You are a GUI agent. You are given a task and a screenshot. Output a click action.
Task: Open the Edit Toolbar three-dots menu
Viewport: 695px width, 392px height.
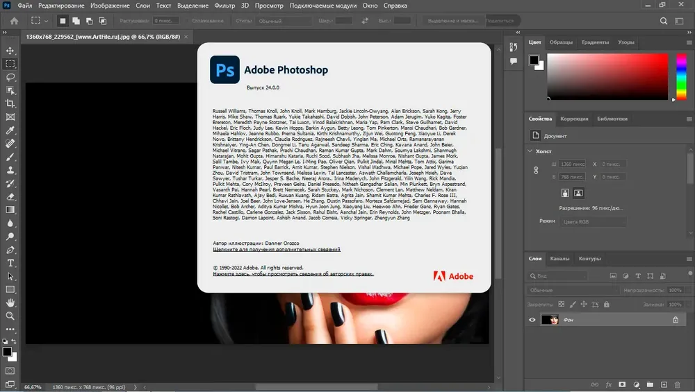[10, 329]
